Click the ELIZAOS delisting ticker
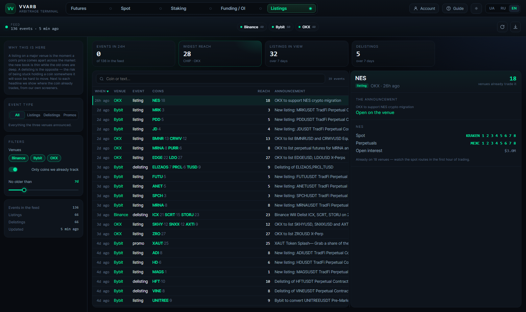 point(160,167)
